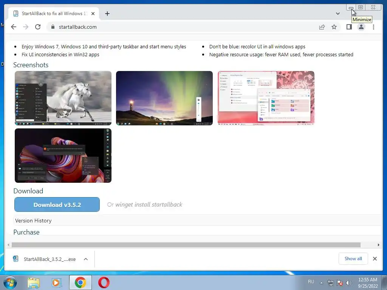This screenshot has width=387, height=290.
Task: Open the Chrome profile avatar menu
Action: tap(361, 27)
